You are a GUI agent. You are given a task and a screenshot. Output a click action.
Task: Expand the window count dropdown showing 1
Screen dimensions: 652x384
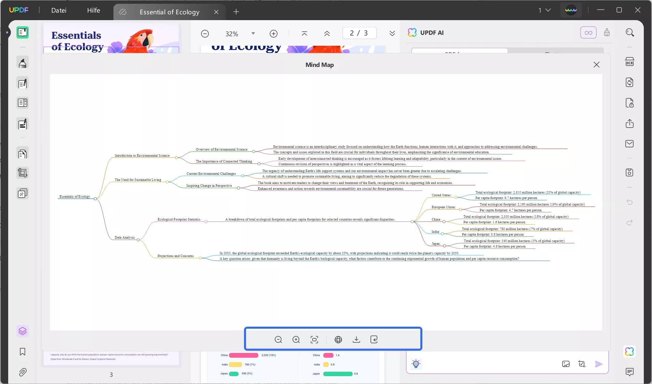(x=545, y=10)
